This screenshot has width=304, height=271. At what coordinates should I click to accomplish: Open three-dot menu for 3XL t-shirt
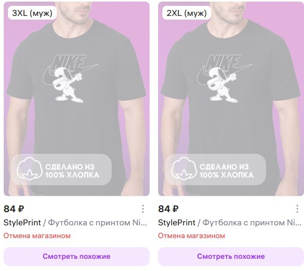point(143,209)
